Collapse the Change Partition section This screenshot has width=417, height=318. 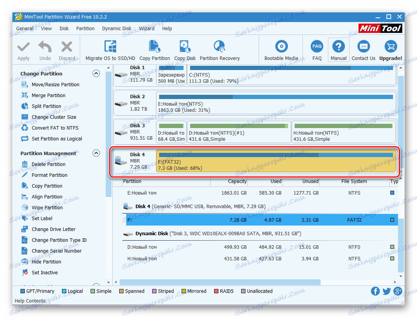click(x=96, y=74)
